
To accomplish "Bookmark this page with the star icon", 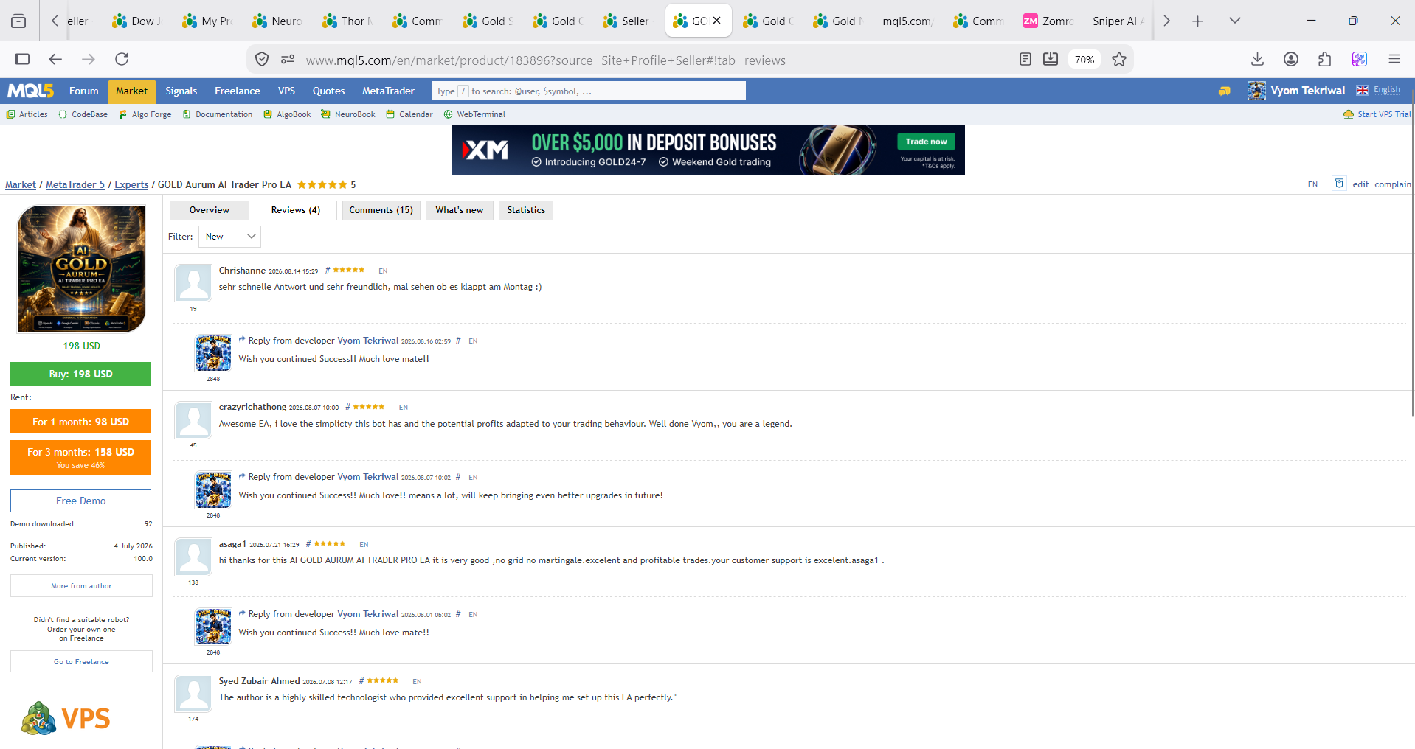I will [x=1119, y=59].
